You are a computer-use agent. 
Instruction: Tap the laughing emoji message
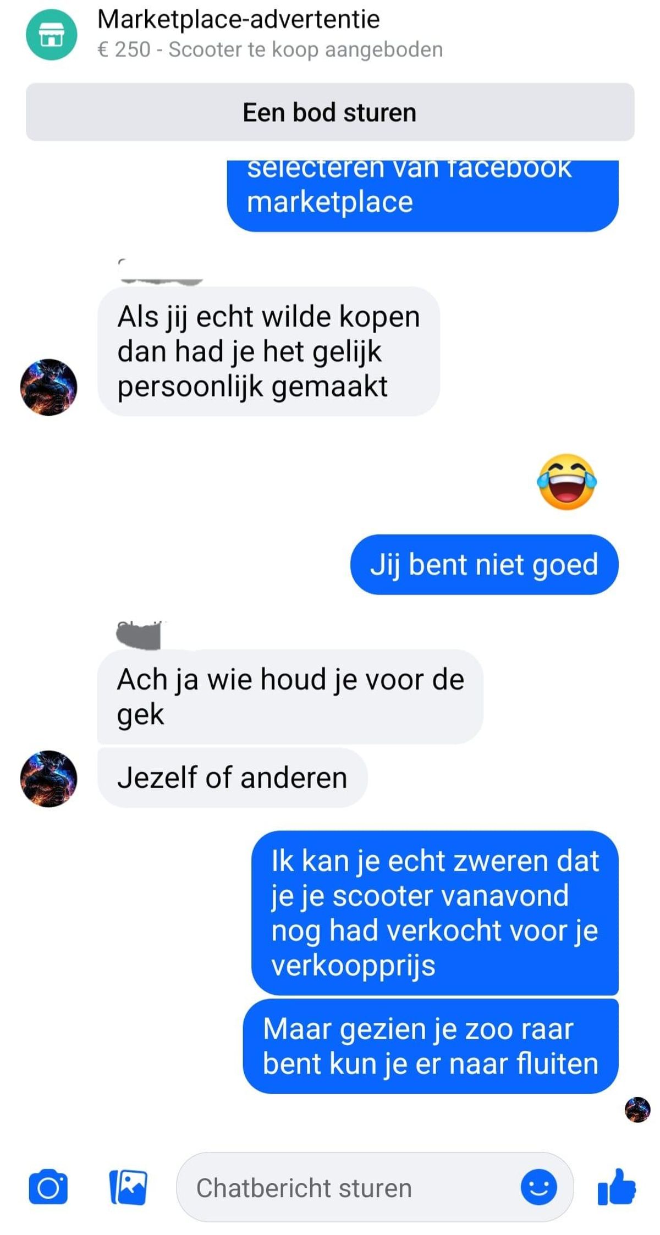(566, 482)
